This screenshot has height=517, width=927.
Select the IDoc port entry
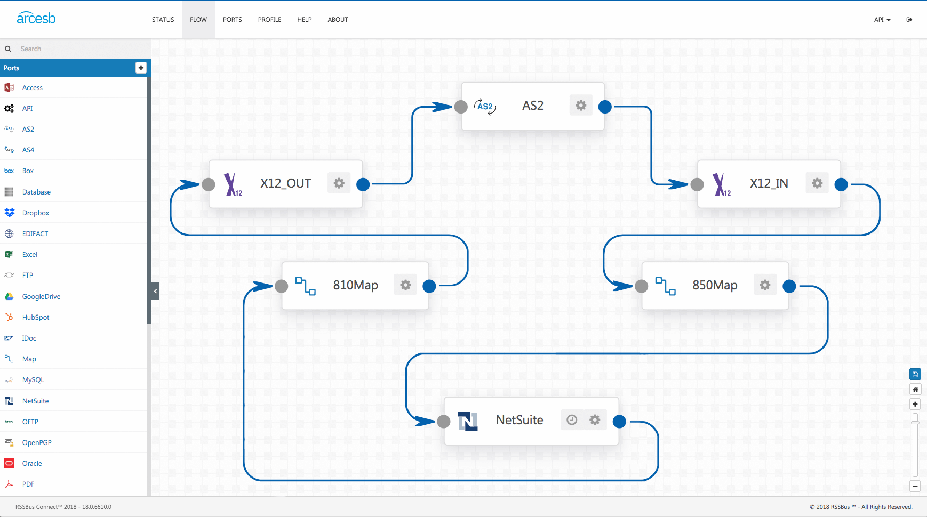[x=73, y=338]
